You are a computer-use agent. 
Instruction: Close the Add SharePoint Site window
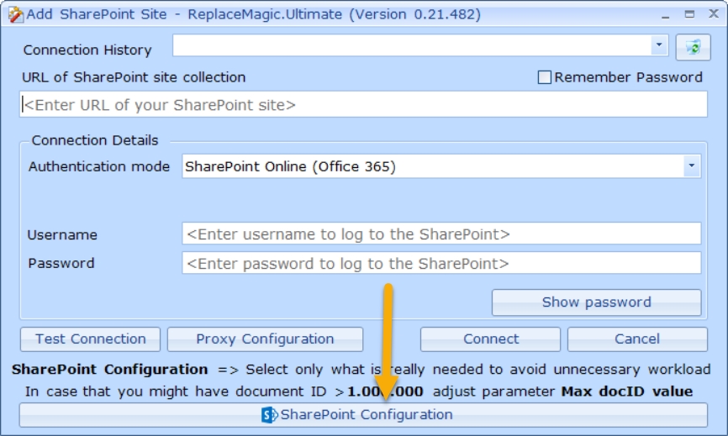click(714, 14)
